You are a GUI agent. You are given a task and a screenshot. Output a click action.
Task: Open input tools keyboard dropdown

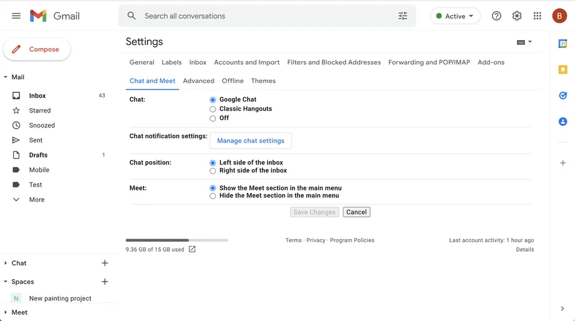point(524,42)
